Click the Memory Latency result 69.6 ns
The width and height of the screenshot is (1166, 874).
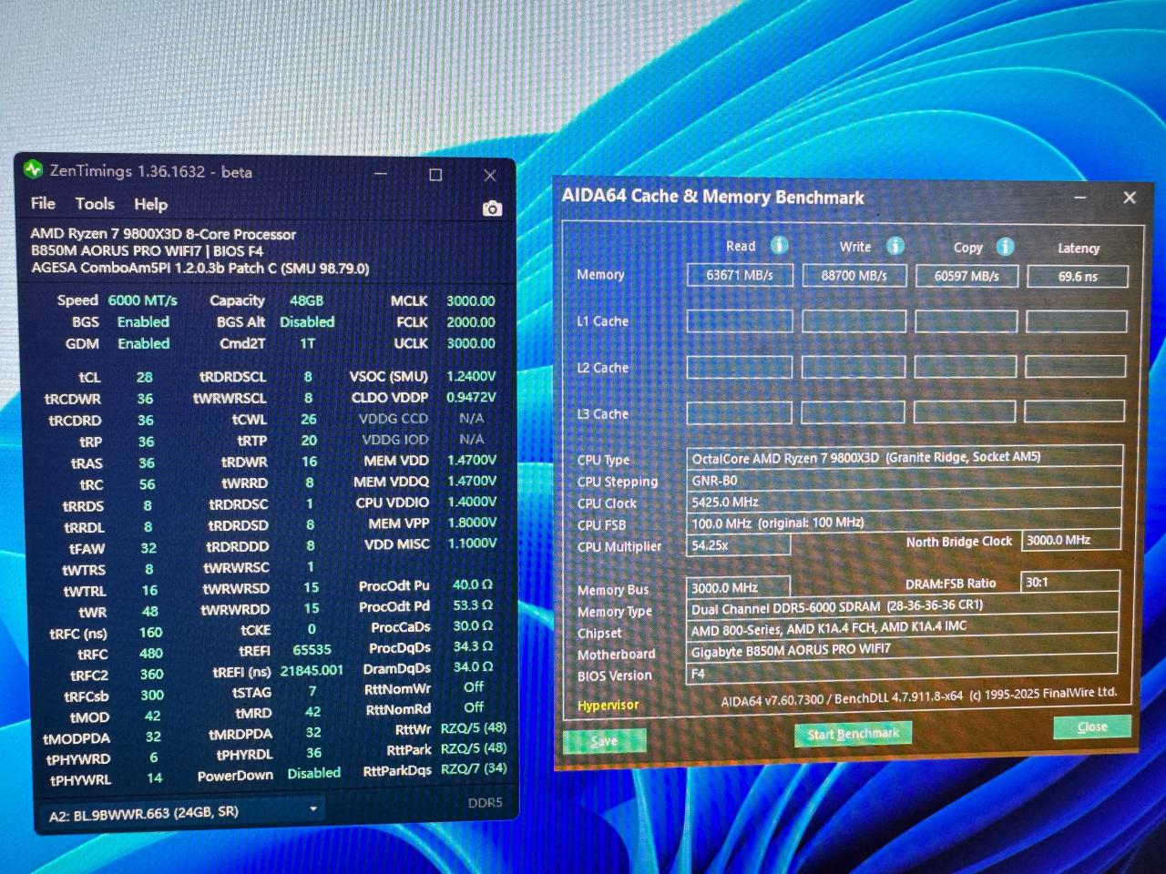pos(1078,276)
